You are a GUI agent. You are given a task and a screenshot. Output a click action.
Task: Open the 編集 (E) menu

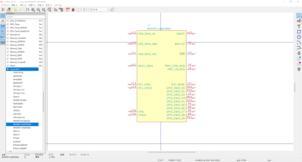coord(15,5)
